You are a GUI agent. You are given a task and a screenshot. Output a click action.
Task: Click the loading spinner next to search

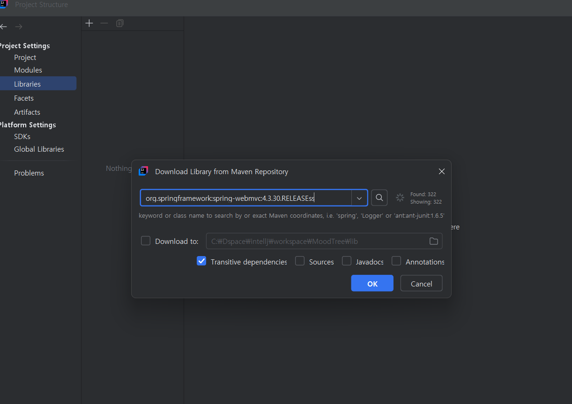[x=400, y=198]
